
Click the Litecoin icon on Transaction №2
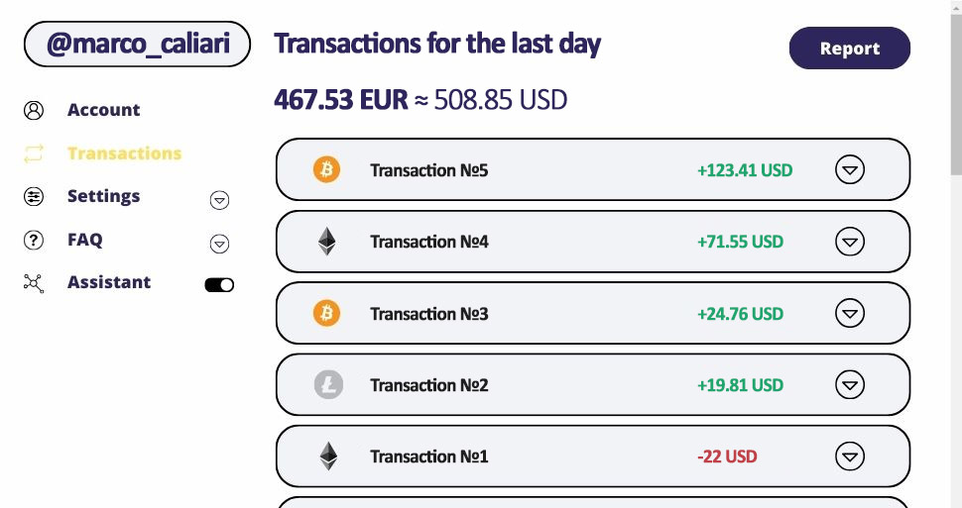pyautogui.click(x=328, y=385)
